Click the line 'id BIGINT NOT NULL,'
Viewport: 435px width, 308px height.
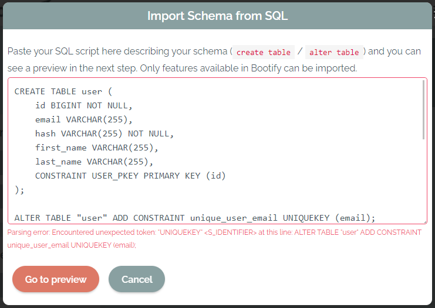point(84,105)
